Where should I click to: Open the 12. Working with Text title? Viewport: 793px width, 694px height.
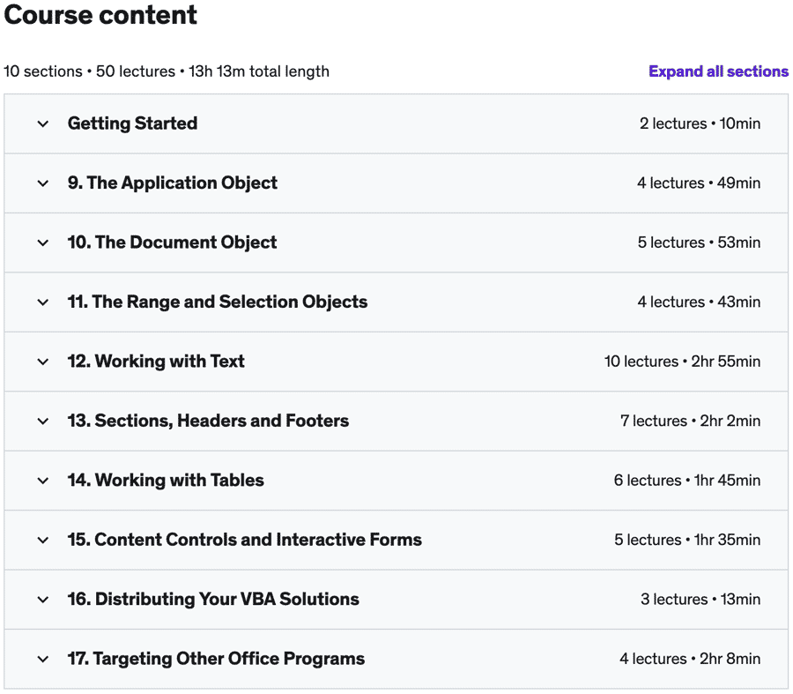click(x=156, y=362)
